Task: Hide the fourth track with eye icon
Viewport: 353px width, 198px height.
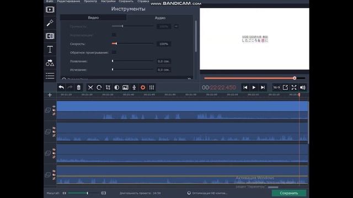Action: click(x=54, y=171)
